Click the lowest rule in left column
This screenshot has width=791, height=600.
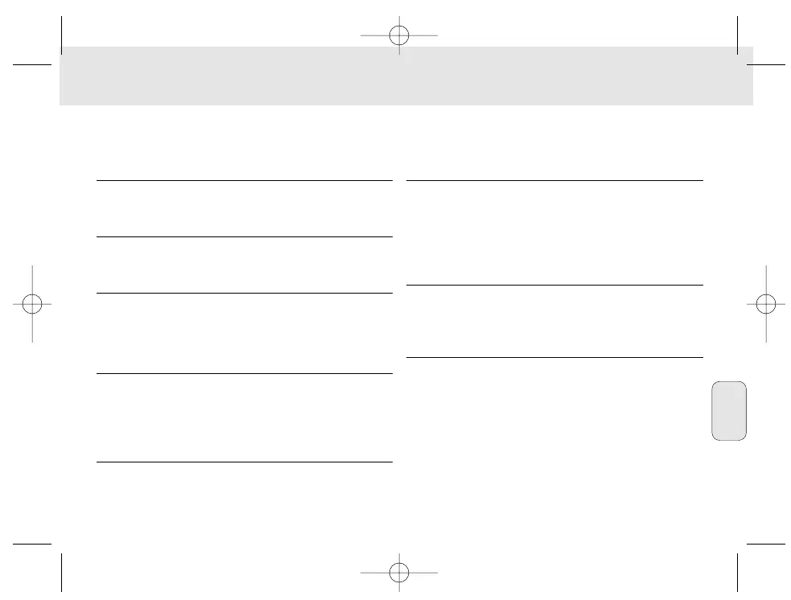(244, 462)
